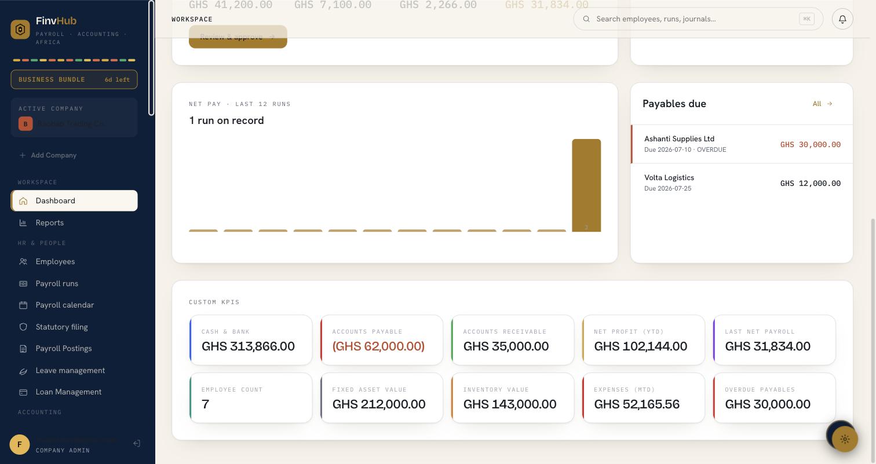
Task: Click the Payroll Postings document icon
Action: (23, 349)
